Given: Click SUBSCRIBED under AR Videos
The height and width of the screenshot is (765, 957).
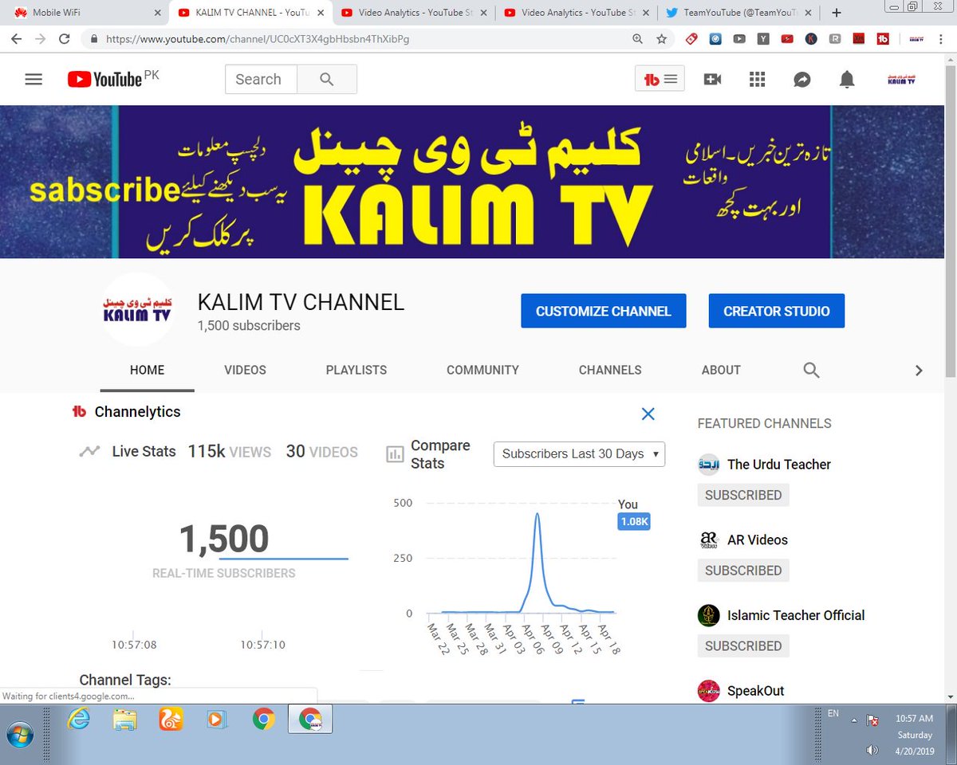Looking at the screenshot, I should coord(743,571).
